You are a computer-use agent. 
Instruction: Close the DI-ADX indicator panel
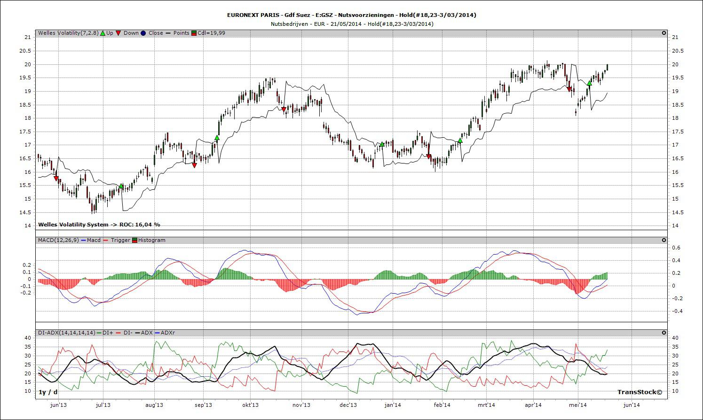pos(664,333)
